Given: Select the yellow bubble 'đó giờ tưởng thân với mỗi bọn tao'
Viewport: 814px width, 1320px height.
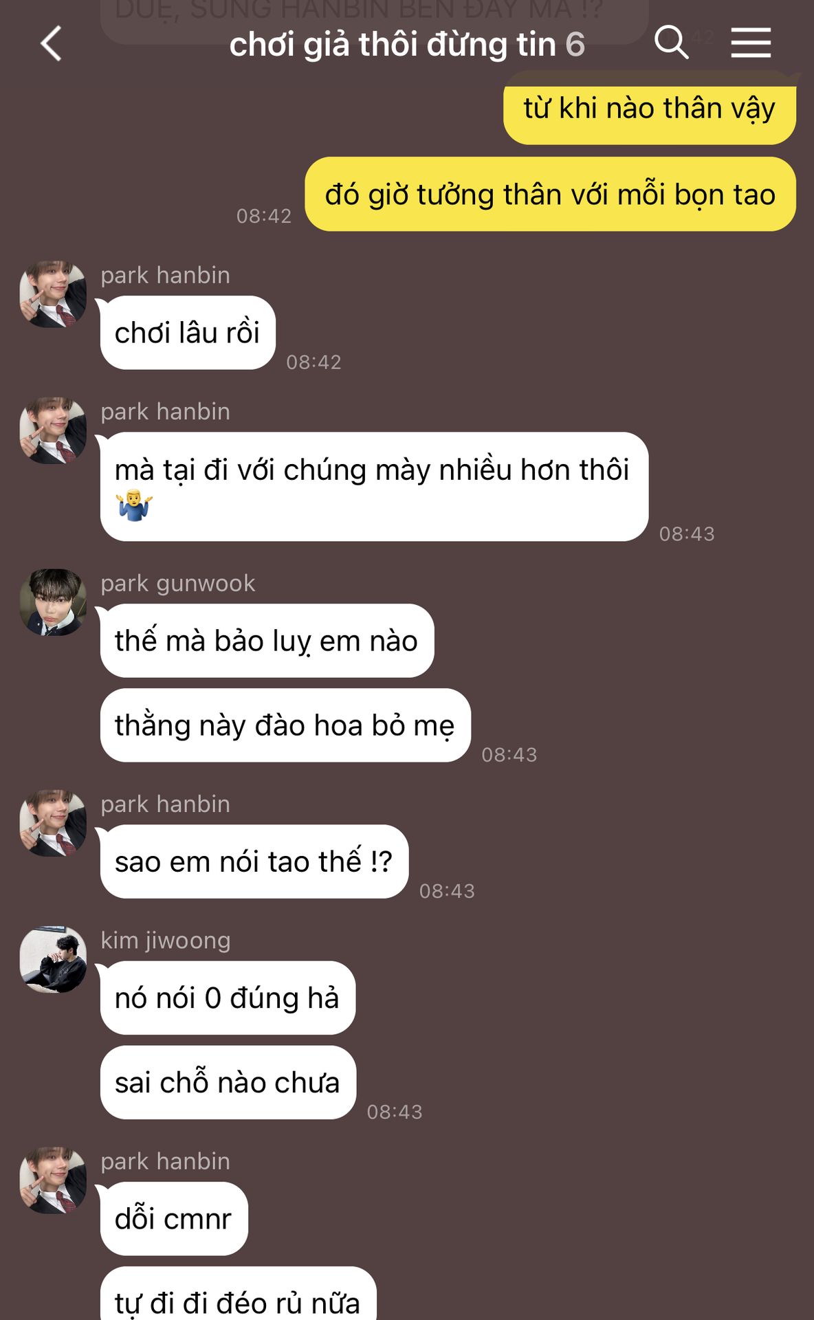Looking at the screenshot, I should coord(550,195).
